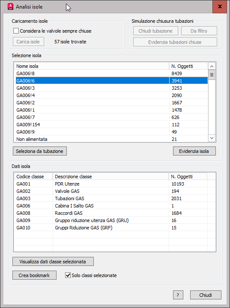Click the Carica isole button
The image size is (230, 308).
[x=28, y=42]
